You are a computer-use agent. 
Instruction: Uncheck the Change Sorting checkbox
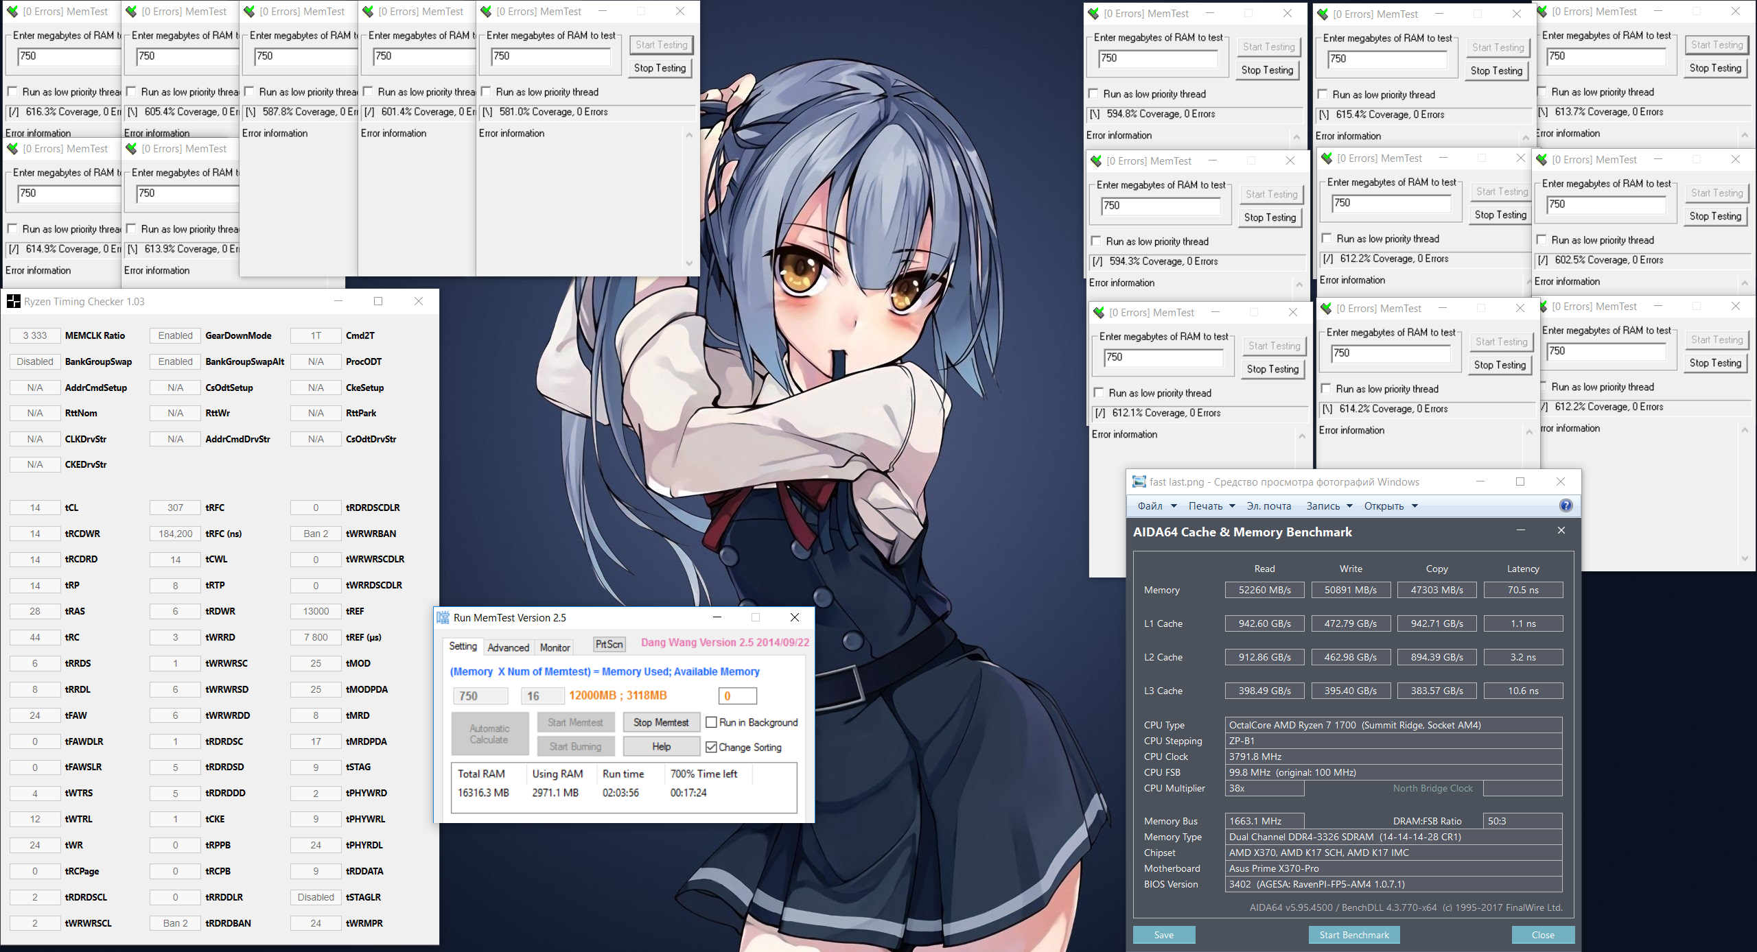click(711, 747)
